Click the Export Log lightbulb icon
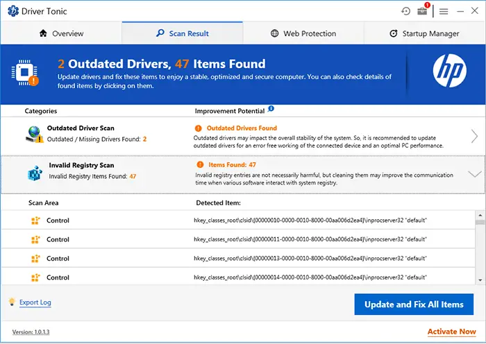The height and width of the screenshot is (344, 486). point(12,302)
